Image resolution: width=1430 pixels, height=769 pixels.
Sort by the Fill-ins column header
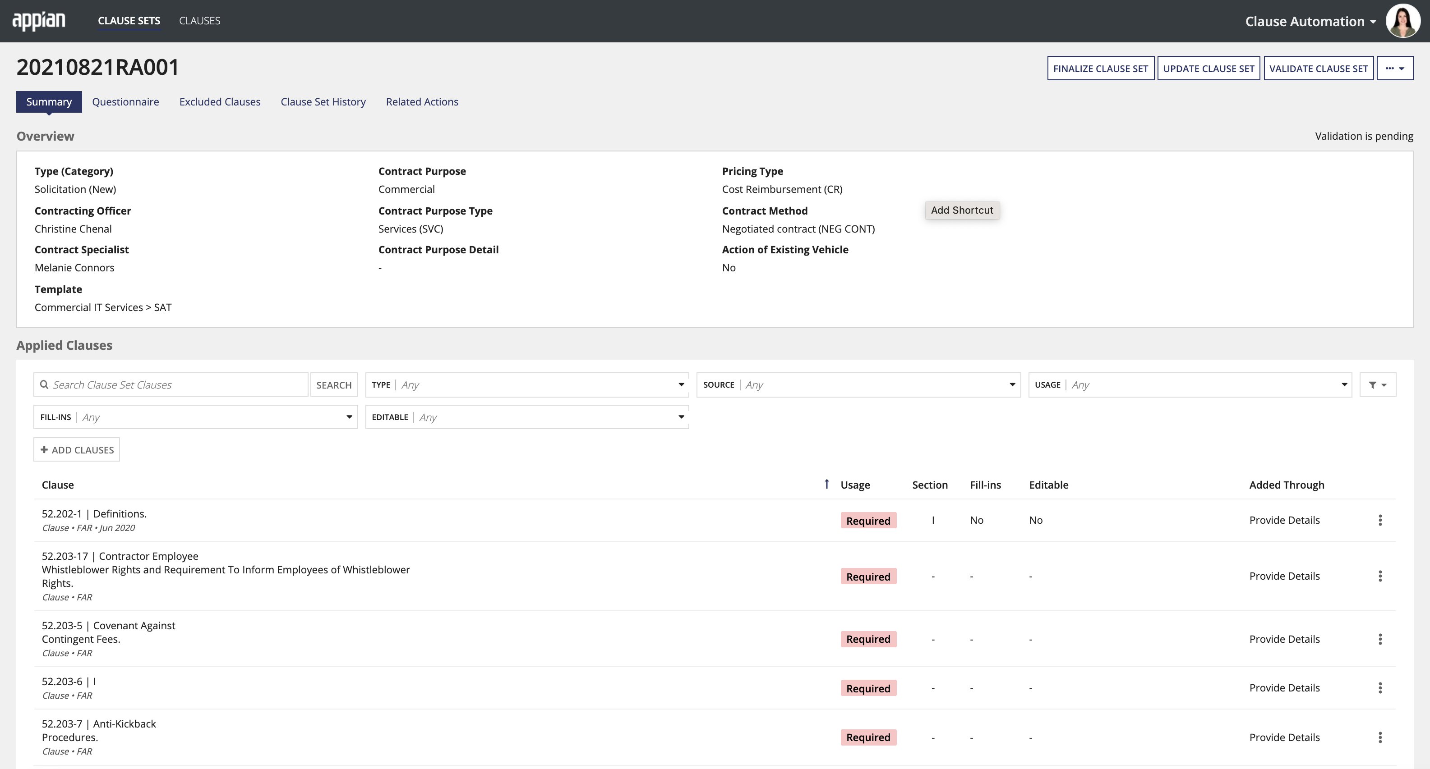tap(985, 485)
